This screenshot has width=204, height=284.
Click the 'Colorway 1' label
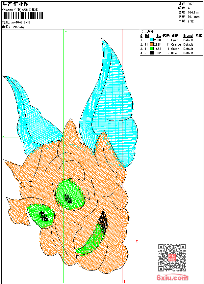pyautogui.click(x=19, y=27)
